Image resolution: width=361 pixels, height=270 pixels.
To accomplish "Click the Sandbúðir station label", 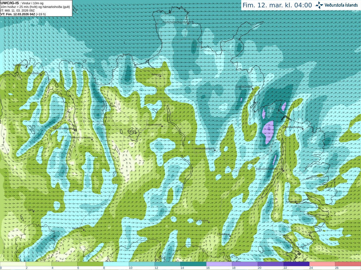I will pyautogui.click(x=77, y=228).
